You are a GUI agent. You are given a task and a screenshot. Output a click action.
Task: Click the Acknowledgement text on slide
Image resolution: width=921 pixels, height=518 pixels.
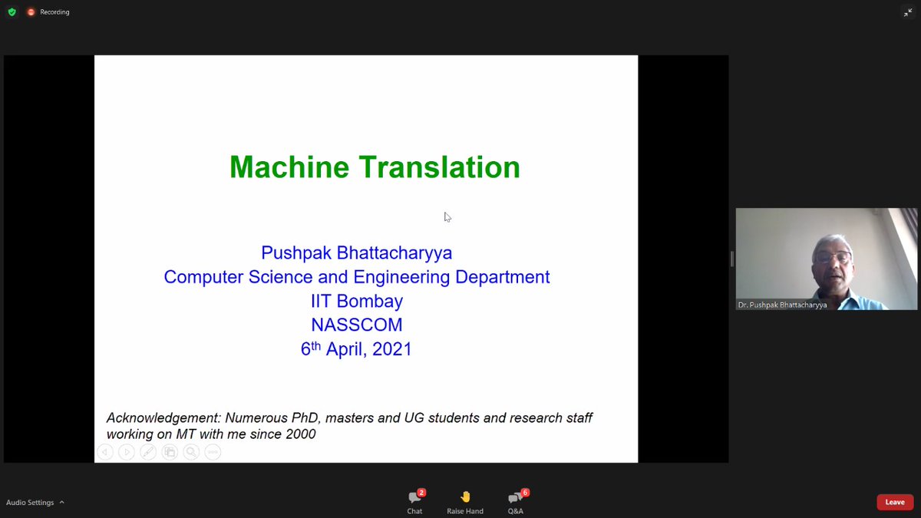tap(350, 426)
